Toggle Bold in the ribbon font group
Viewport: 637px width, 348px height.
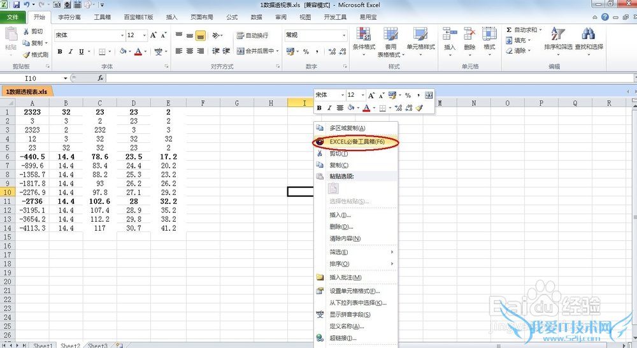tap(60, 51)
